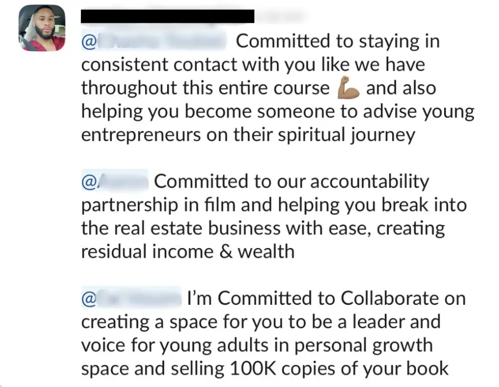Click the '@' symbol of the third mention
The width and height of the screenshot is (499, 387).
[x=88, y=299]
